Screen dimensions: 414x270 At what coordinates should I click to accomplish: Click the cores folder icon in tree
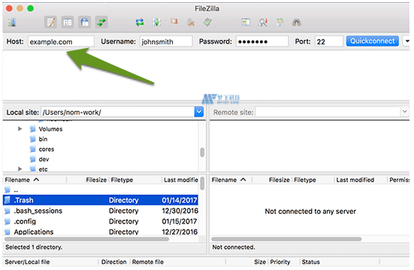(33, 149)
